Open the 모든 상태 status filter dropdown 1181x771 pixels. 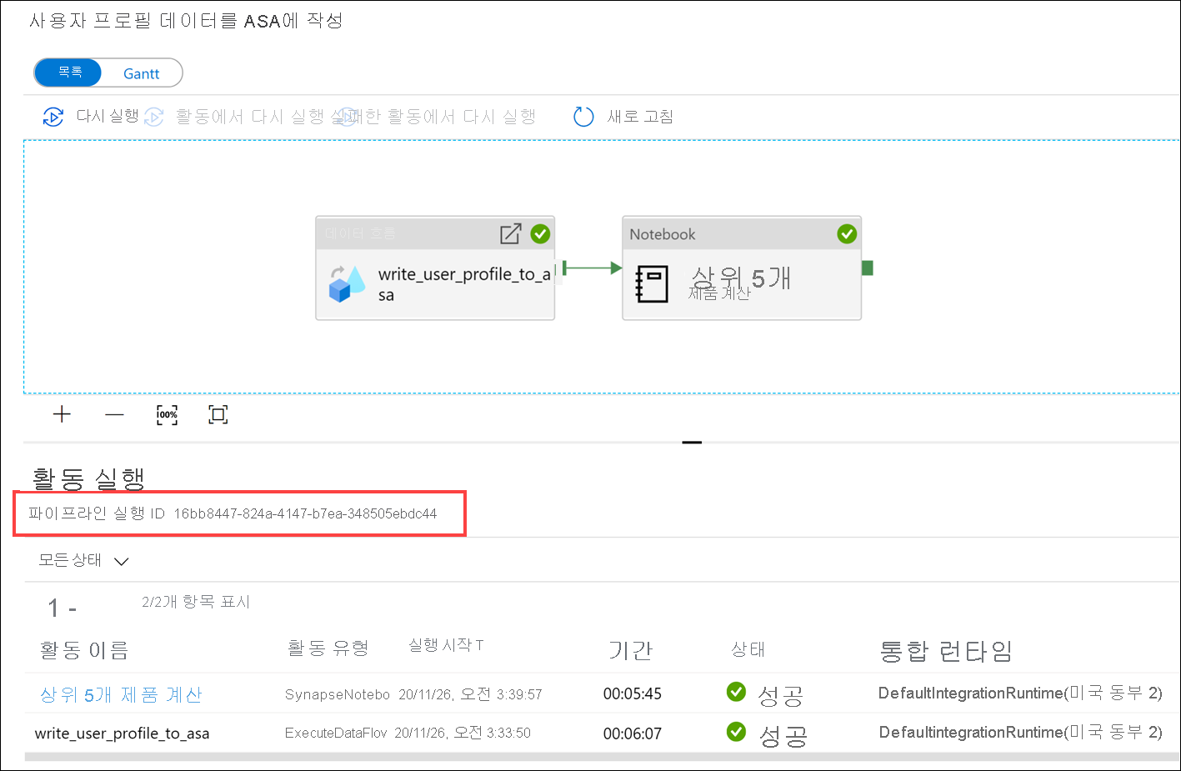83,560
